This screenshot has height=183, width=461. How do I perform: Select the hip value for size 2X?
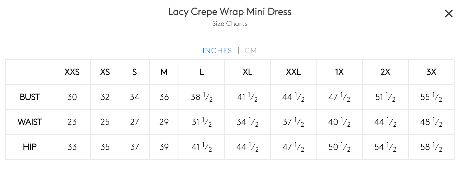coord(385,147)
